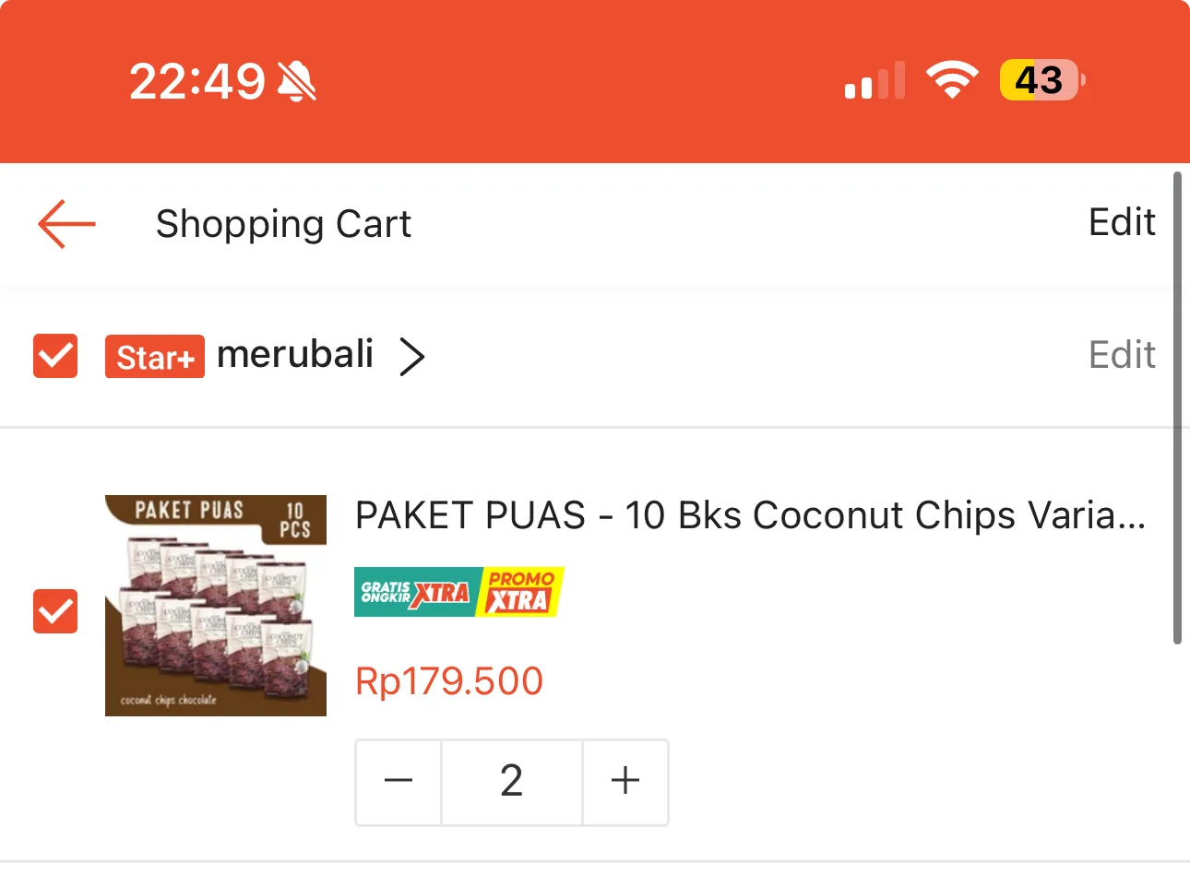1190x874 pixels.
Task: Tap Edit next to the merubali shop row
Action: click(1121, 355)
